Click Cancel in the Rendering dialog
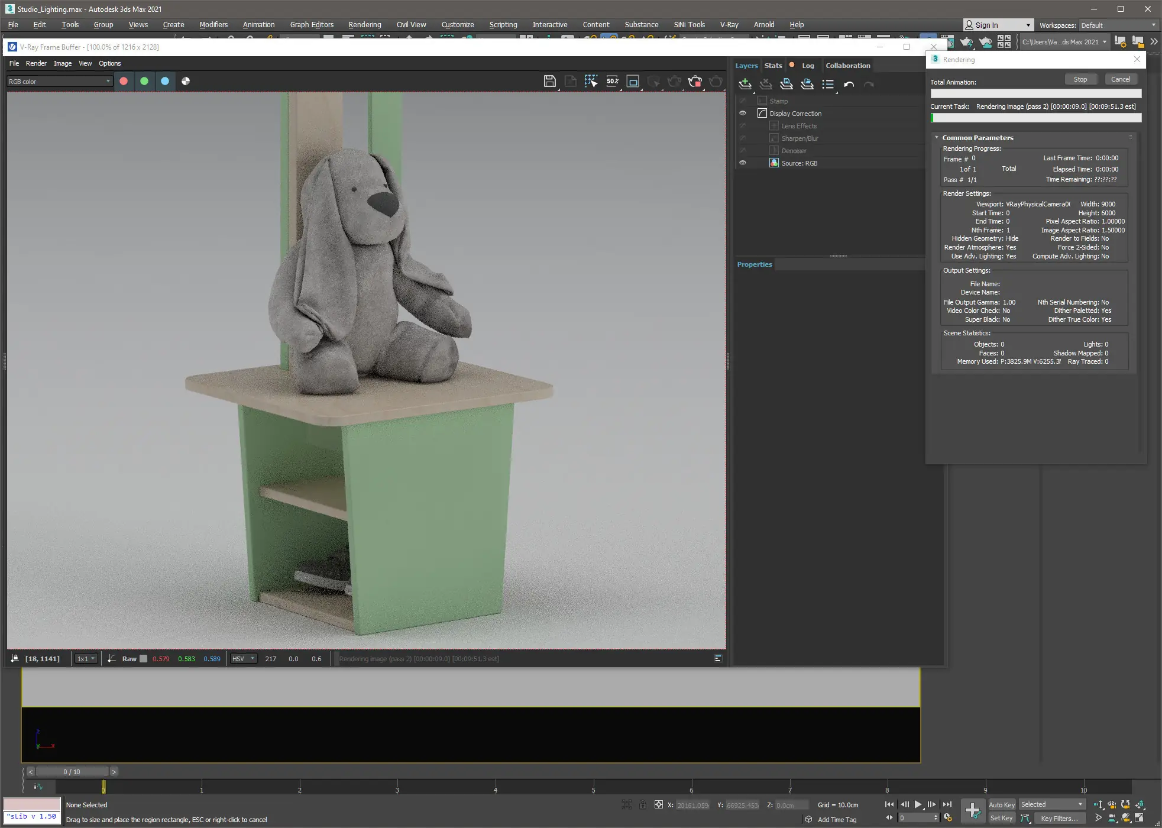The image size is (1162, 828). point(1120,79)
